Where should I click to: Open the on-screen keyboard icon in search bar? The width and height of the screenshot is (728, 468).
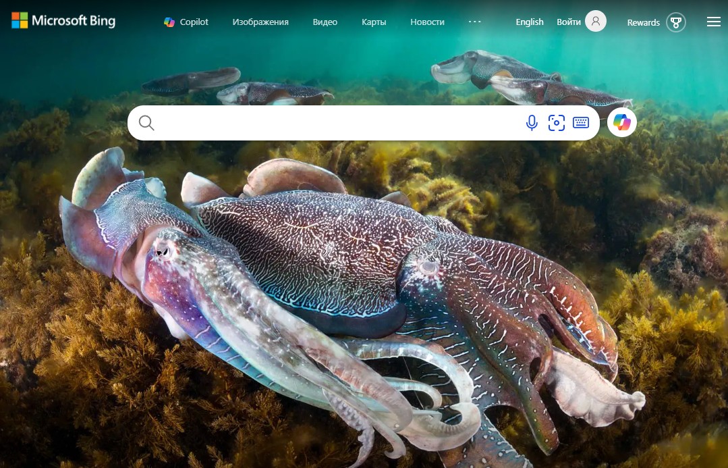point(580,122)
